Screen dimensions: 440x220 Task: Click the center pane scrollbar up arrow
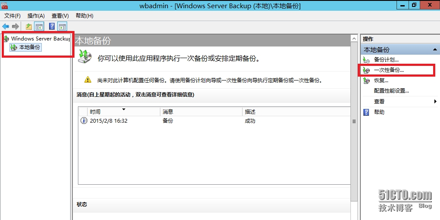(354, 38)
